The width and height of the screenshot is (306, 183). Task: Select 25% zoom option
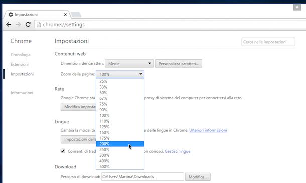tap(120, 81)
